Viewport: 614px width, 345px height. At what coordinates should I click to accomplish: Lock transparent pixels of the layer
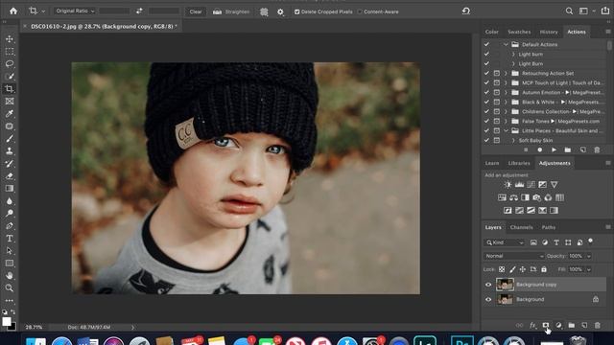502,269
